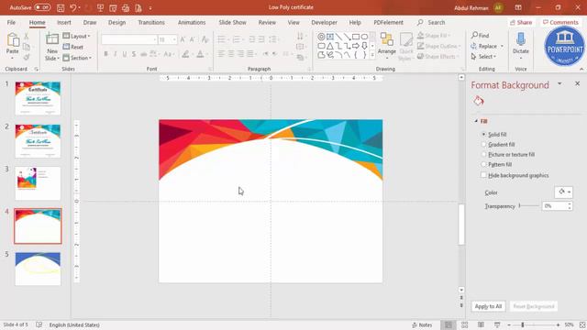Click the Bold formatting icon
The width and height of the screenshot is (587, 330).
[106, 54]
